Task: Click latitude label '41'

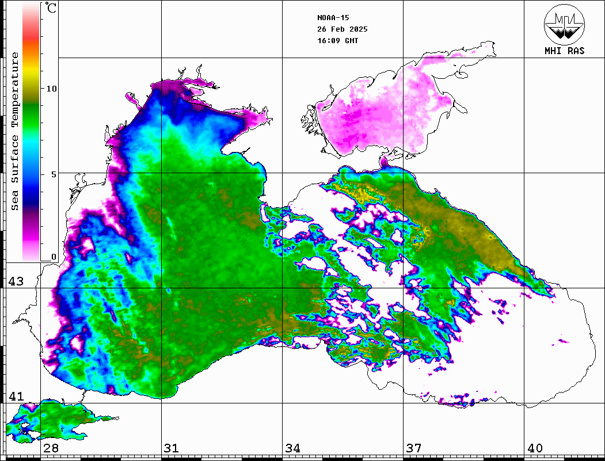Action: (16, 397)
